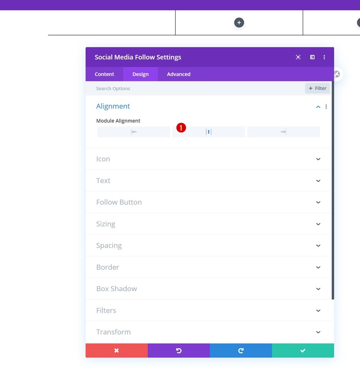Click the settings panel vertical scrollbar
360x380 pixels.
coord(333,190)
